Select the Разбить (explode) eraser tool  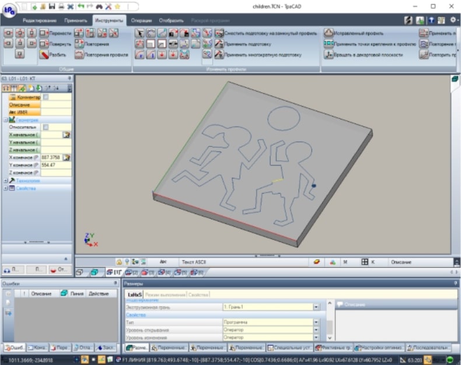pos(53,54)
